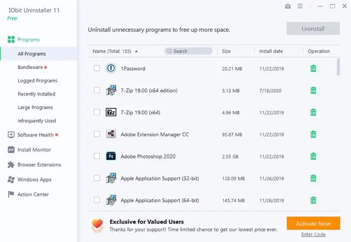Viewport: 351px width, 242px height.
Task: Click the Enter Code link
Action: (x=313, y=234)
